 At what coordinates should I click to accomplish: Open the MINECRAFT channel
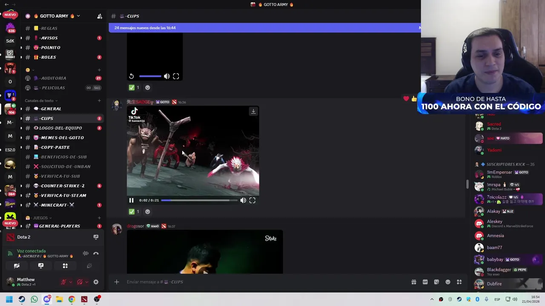tap(63, 205)
